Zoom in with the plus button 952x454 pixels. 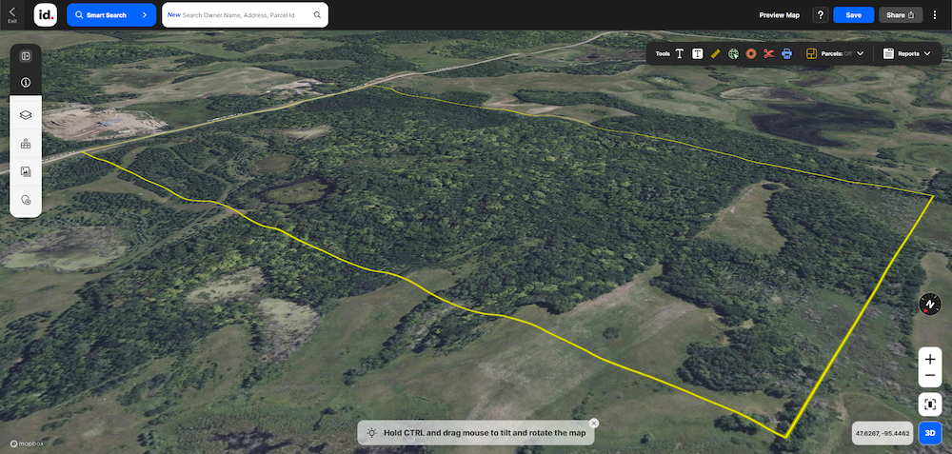(x=929, y=360)
